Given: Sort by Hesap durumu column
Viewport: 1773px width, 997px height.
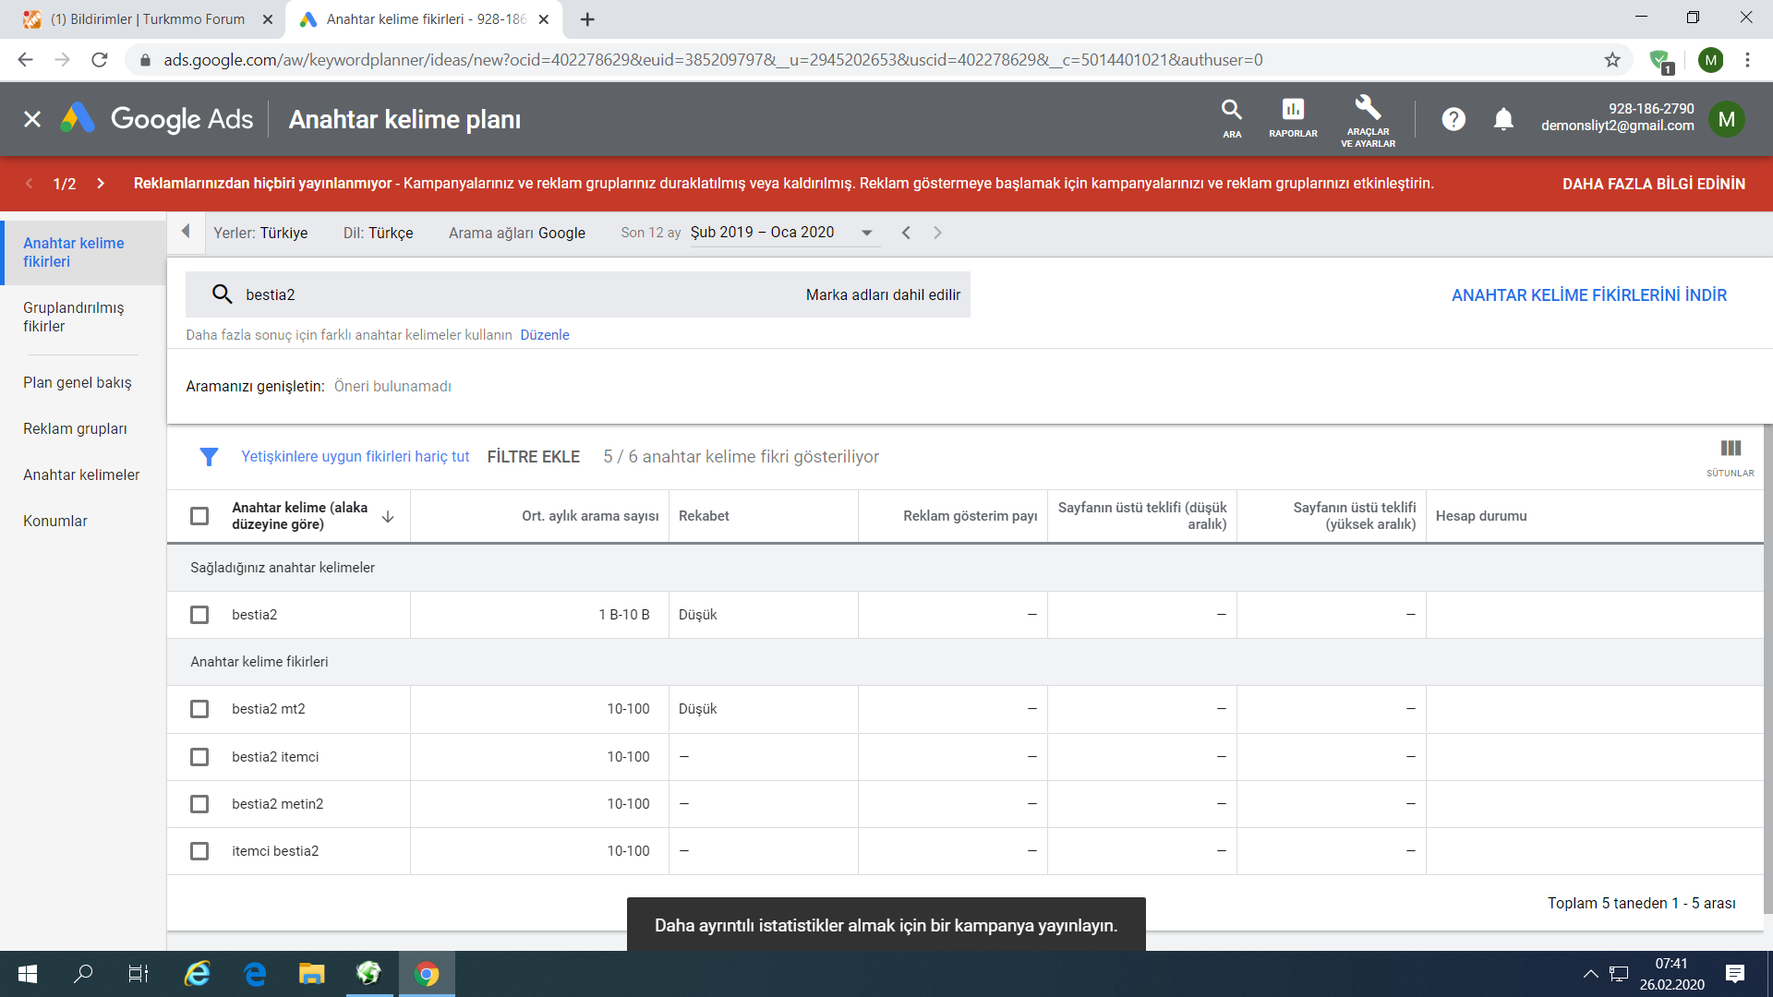Looking at the screenshot, I should pos(1481,516).
